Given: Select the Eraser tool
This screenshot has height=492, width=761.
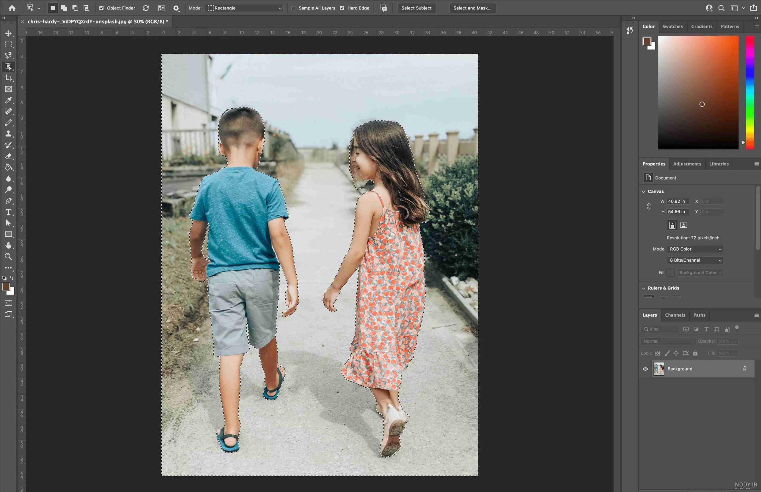Looking at the screenshot, I should pos(8,156).
